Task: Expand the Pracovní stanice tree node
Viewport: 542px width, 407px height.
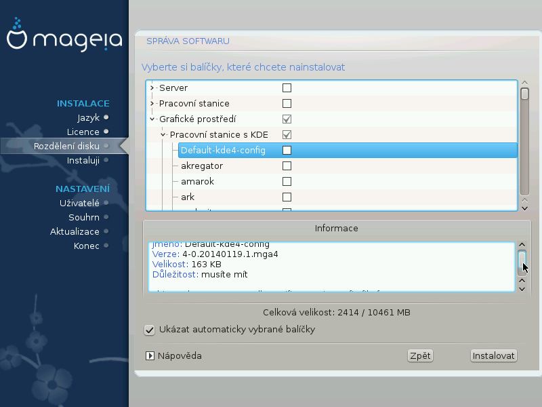Action: coord(152,104)
